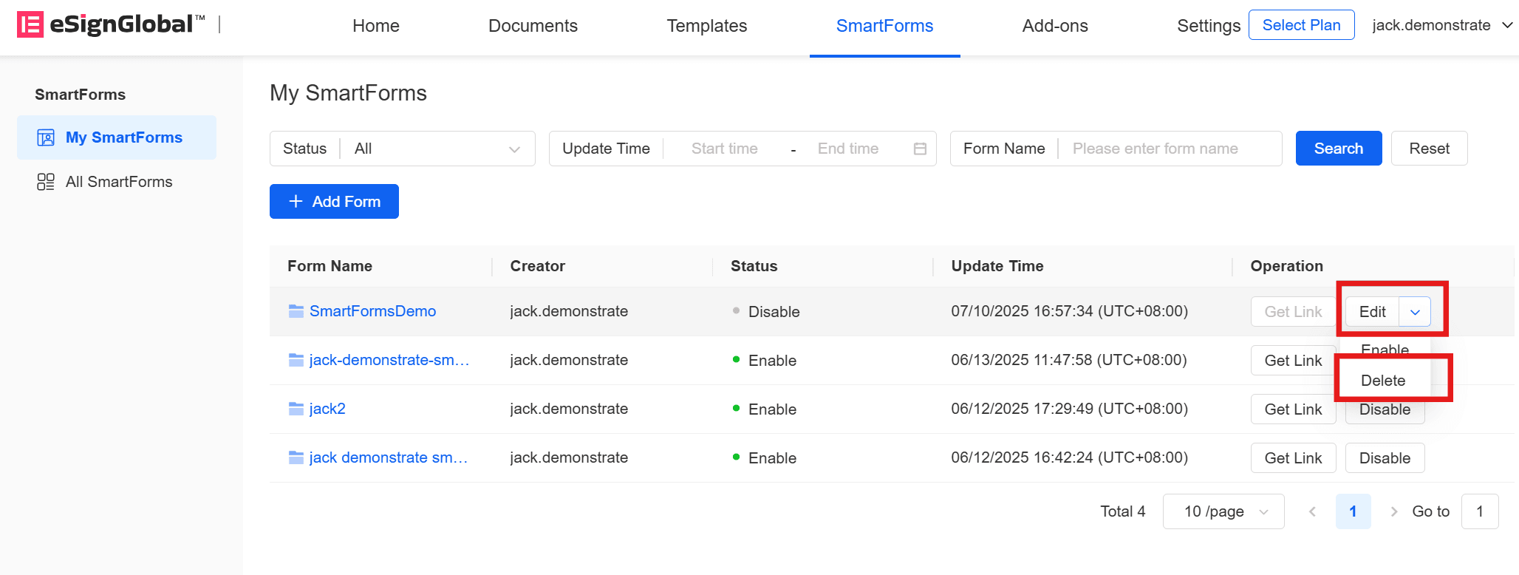The width and height of the screenshot is (1519, 575).
Task: Click the Start time input field
Action: (x=724, y=149)
